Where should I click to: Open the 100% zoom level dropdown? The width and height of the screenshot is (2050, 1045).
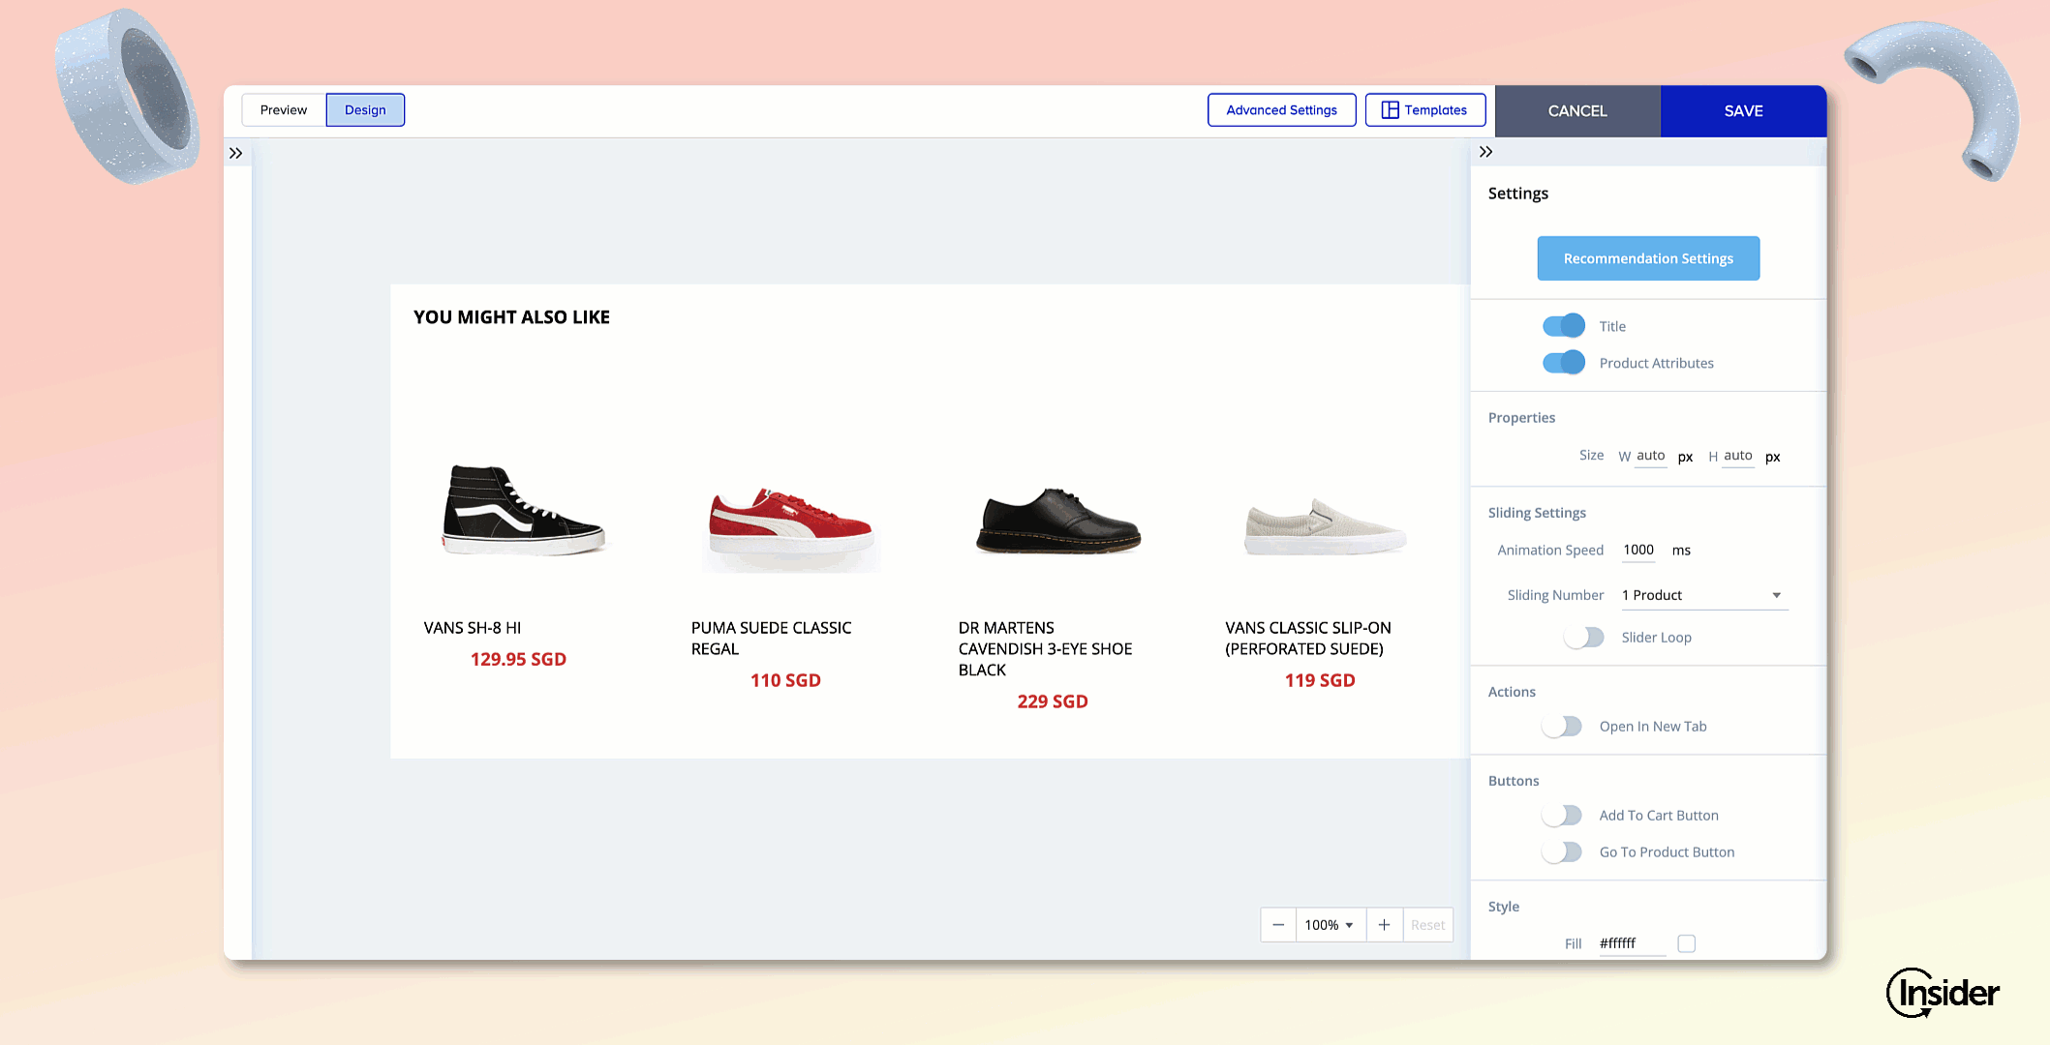point(1329,925)
